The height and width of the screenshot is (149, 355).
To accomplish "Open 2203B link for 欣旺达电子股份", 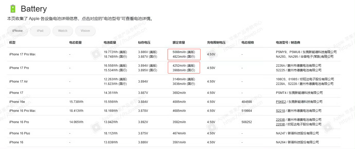I will [280, 124].
